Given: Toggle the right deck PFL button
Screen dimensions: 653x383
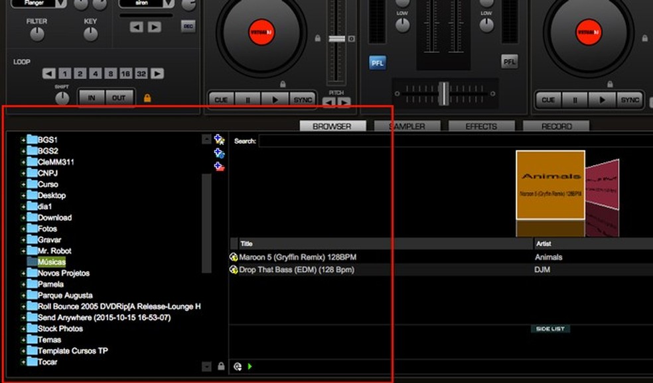Looking at the screenshot, I should [509, 62].
